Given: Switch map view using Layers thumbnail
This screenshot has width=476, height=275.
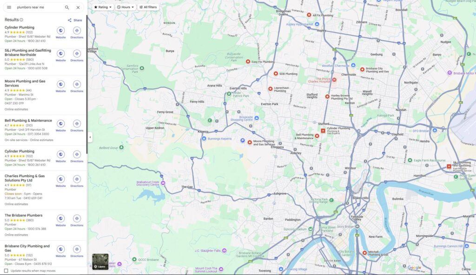Looking at the screenshot, I should (100, 262).
